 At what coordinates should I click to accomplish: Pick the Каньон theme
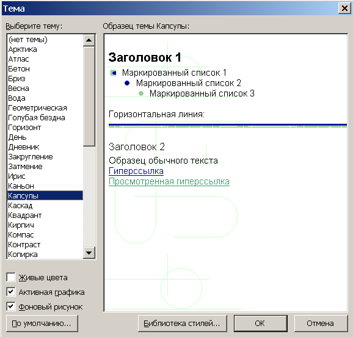point(45,186)
